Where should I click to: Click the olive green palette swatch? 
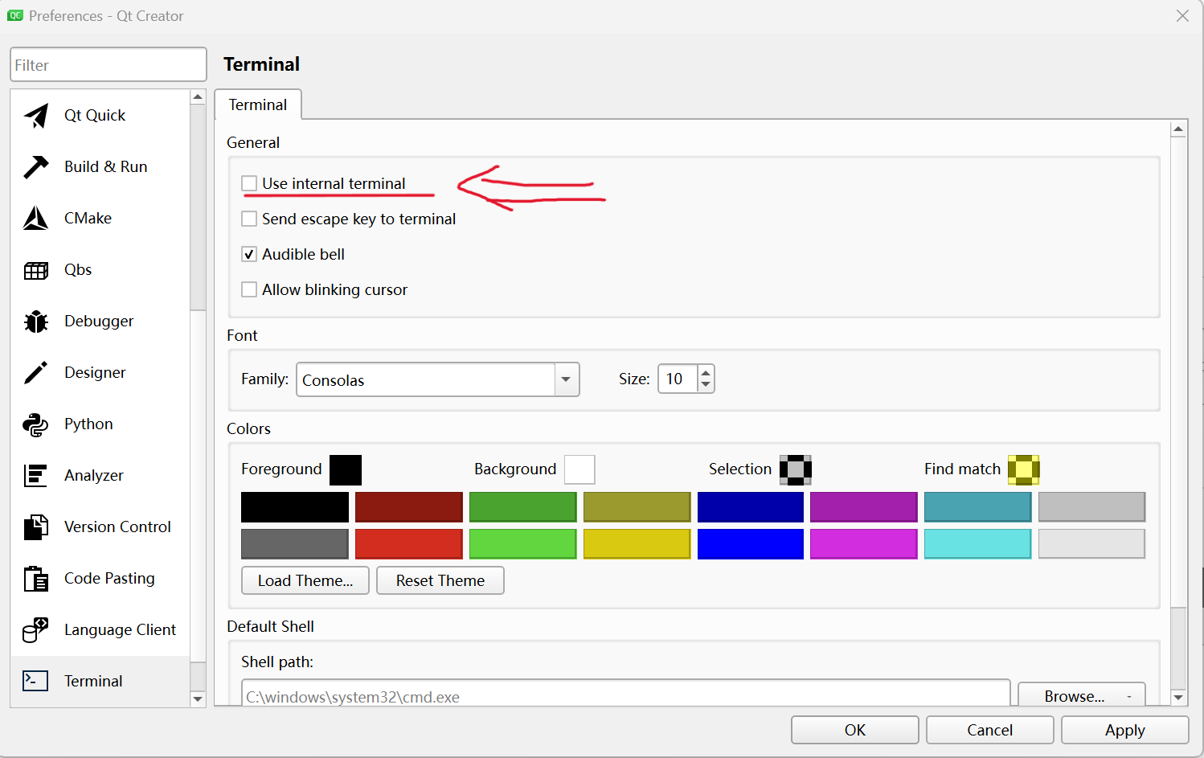[x=637, y=507]
